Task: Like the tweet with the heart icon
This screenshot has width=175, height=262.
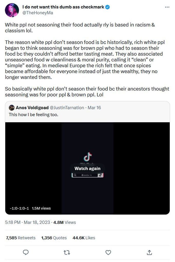Action: tap(108, 253)
